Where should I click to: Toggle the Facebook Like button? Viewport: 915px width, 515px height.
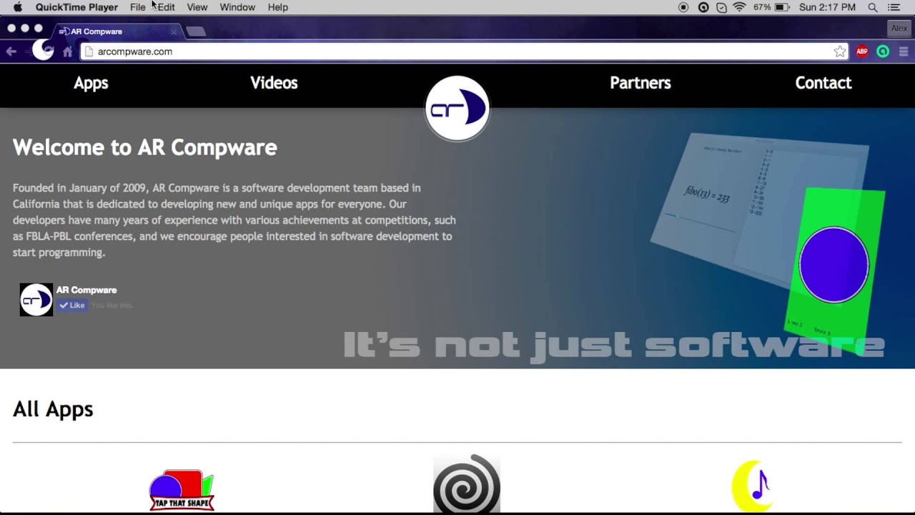(x=72, y=305)
